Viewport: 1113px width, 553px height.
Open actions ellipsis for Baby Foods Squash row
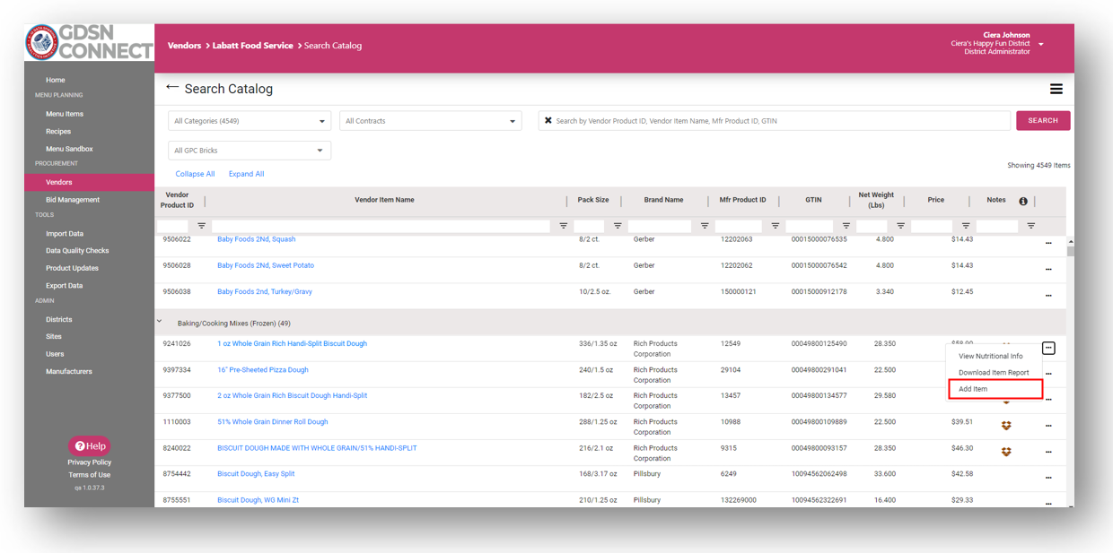pyautogui.click(x=1048, y=243)
